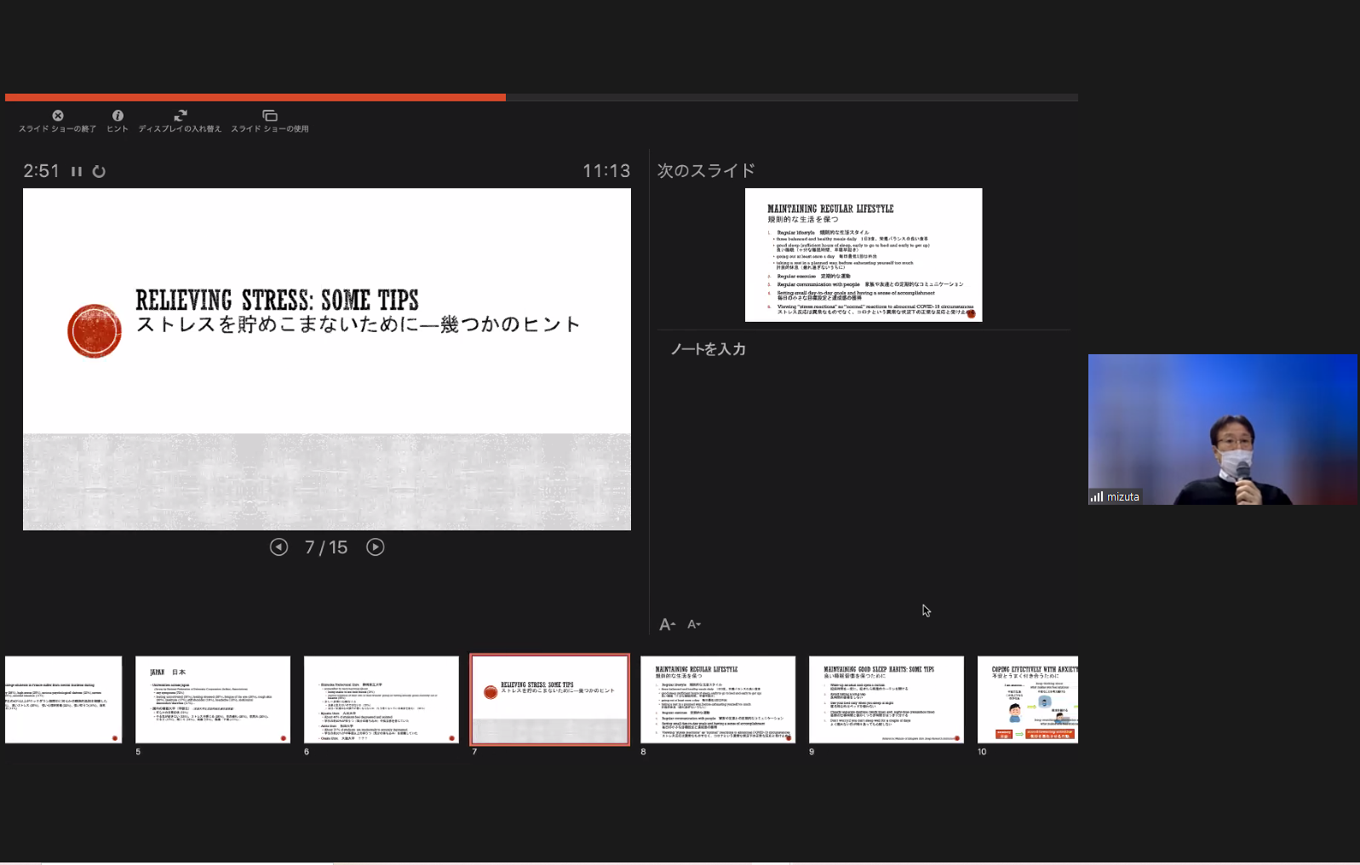Viewport: 1360px width, 865px height.
Task: Open Maintaining Regular Lifestyle thumbnail 8
Action: pos(718,699)
